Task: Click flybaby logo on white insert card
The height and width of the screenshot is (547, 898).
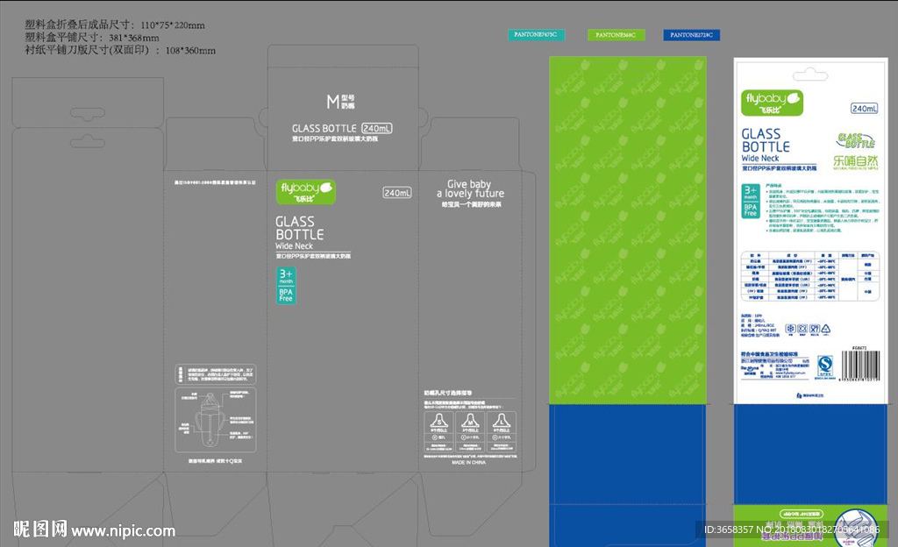Action: [772, 103]
